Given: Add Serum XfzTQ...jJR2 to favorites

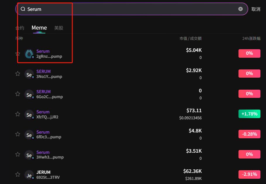Looking at the screenshot, I should 18,114.
